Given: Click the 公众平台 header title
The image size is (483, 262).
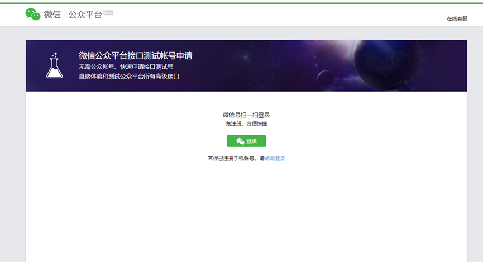Looking at the screenshot, I should (x=85, y=15).
